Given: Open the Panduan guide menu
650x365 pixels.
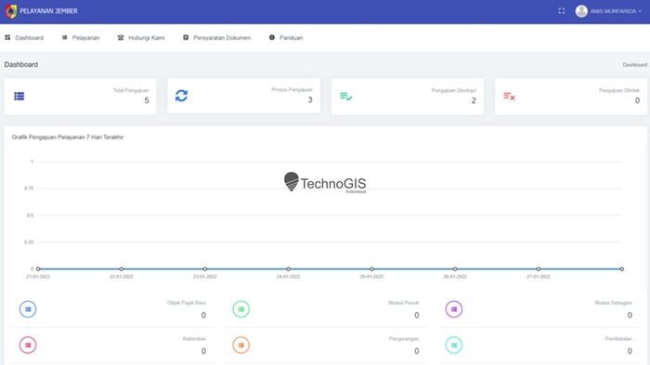Looking at the screenshot, I should pyautogui.click(x=286, y=38).
